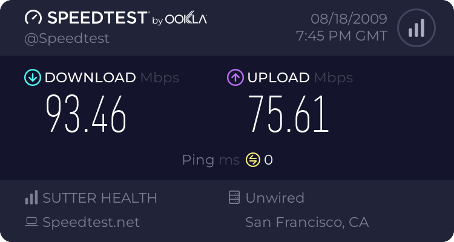This screenshot has height=242, width=454.
Task: Click the circular signal bars icon
Action: (416, 28)
